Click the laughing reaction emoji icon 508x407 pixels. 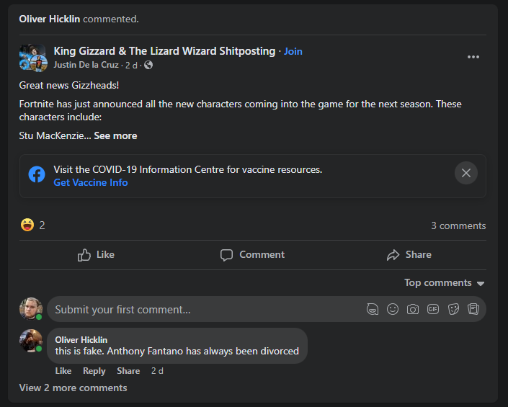(27, 225)
